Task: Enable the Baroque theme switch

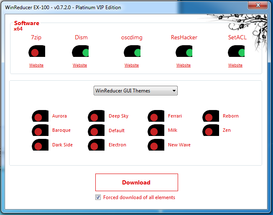Action: [x=40, y=130]
